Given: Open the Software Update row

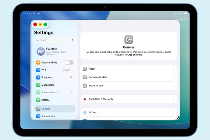Looking at the screenshot, I should (129, 77).
